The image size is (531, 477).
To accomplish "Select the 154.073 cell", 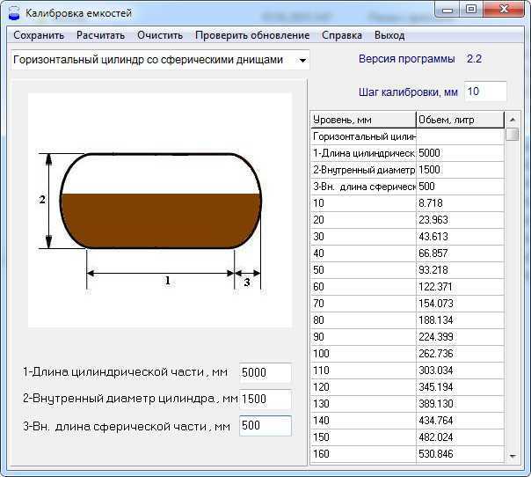I will (460, 304).
